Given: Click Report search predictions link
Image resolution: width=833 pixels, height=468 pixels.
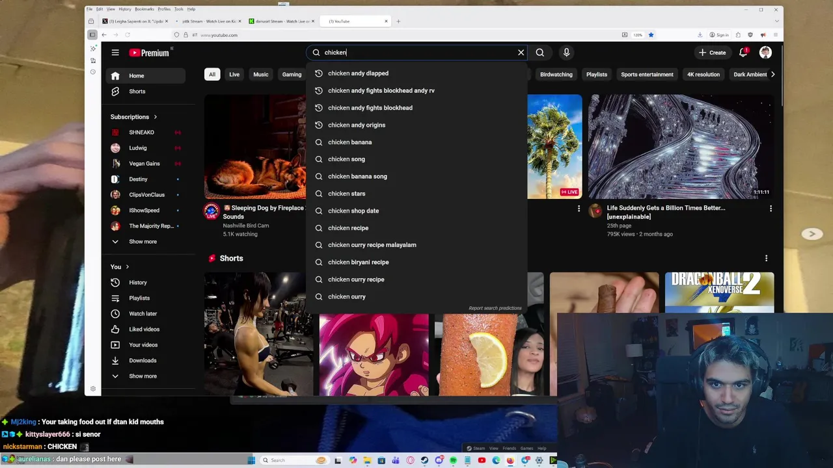Looking at the screenshot, I should point(495,308).
